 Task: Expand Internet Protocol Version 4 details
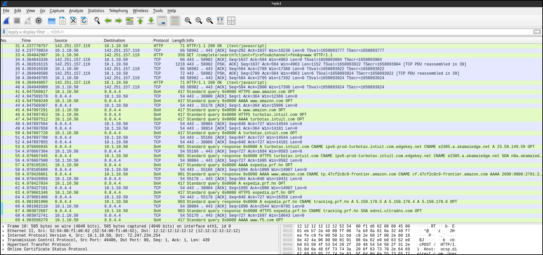tap(3, 235)
